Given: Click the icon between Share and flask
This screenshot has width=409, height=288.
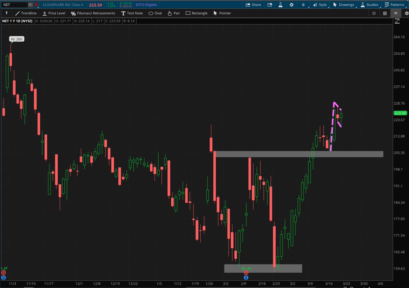Looking at the screenshot, I should (x=270, y=5).
